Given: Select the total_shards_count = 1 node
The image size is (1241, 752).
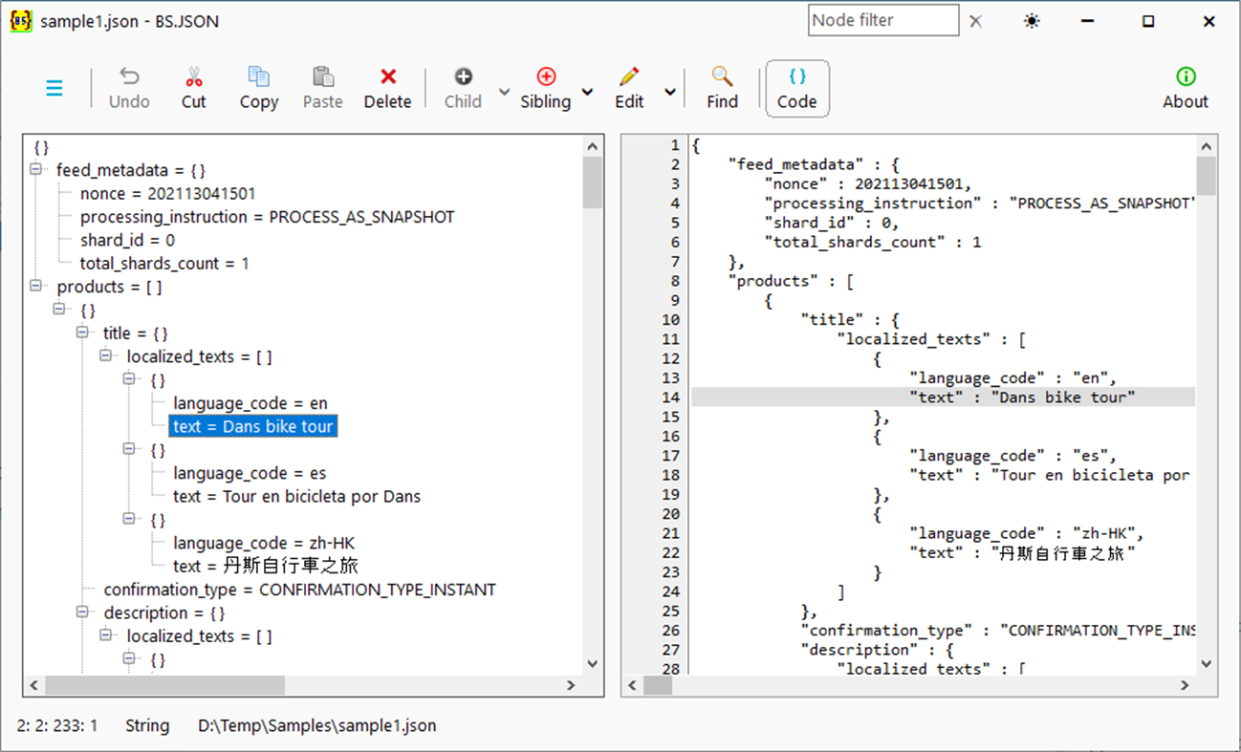Looking at the screenshot, I should 164,264.
